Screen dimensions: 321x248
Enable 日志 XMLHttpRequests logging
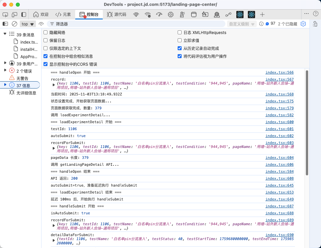pos(180,33)
